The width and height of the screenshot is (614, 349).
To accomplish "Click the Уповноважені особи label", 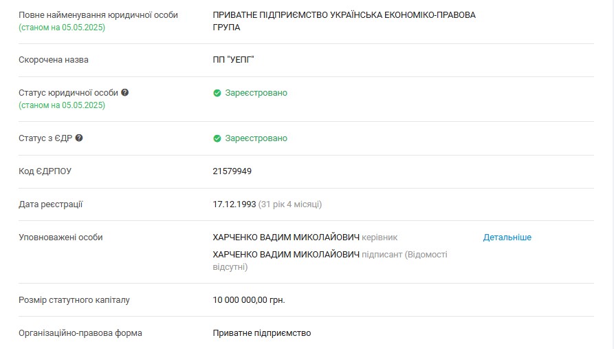I will click(x=61, y=237).
